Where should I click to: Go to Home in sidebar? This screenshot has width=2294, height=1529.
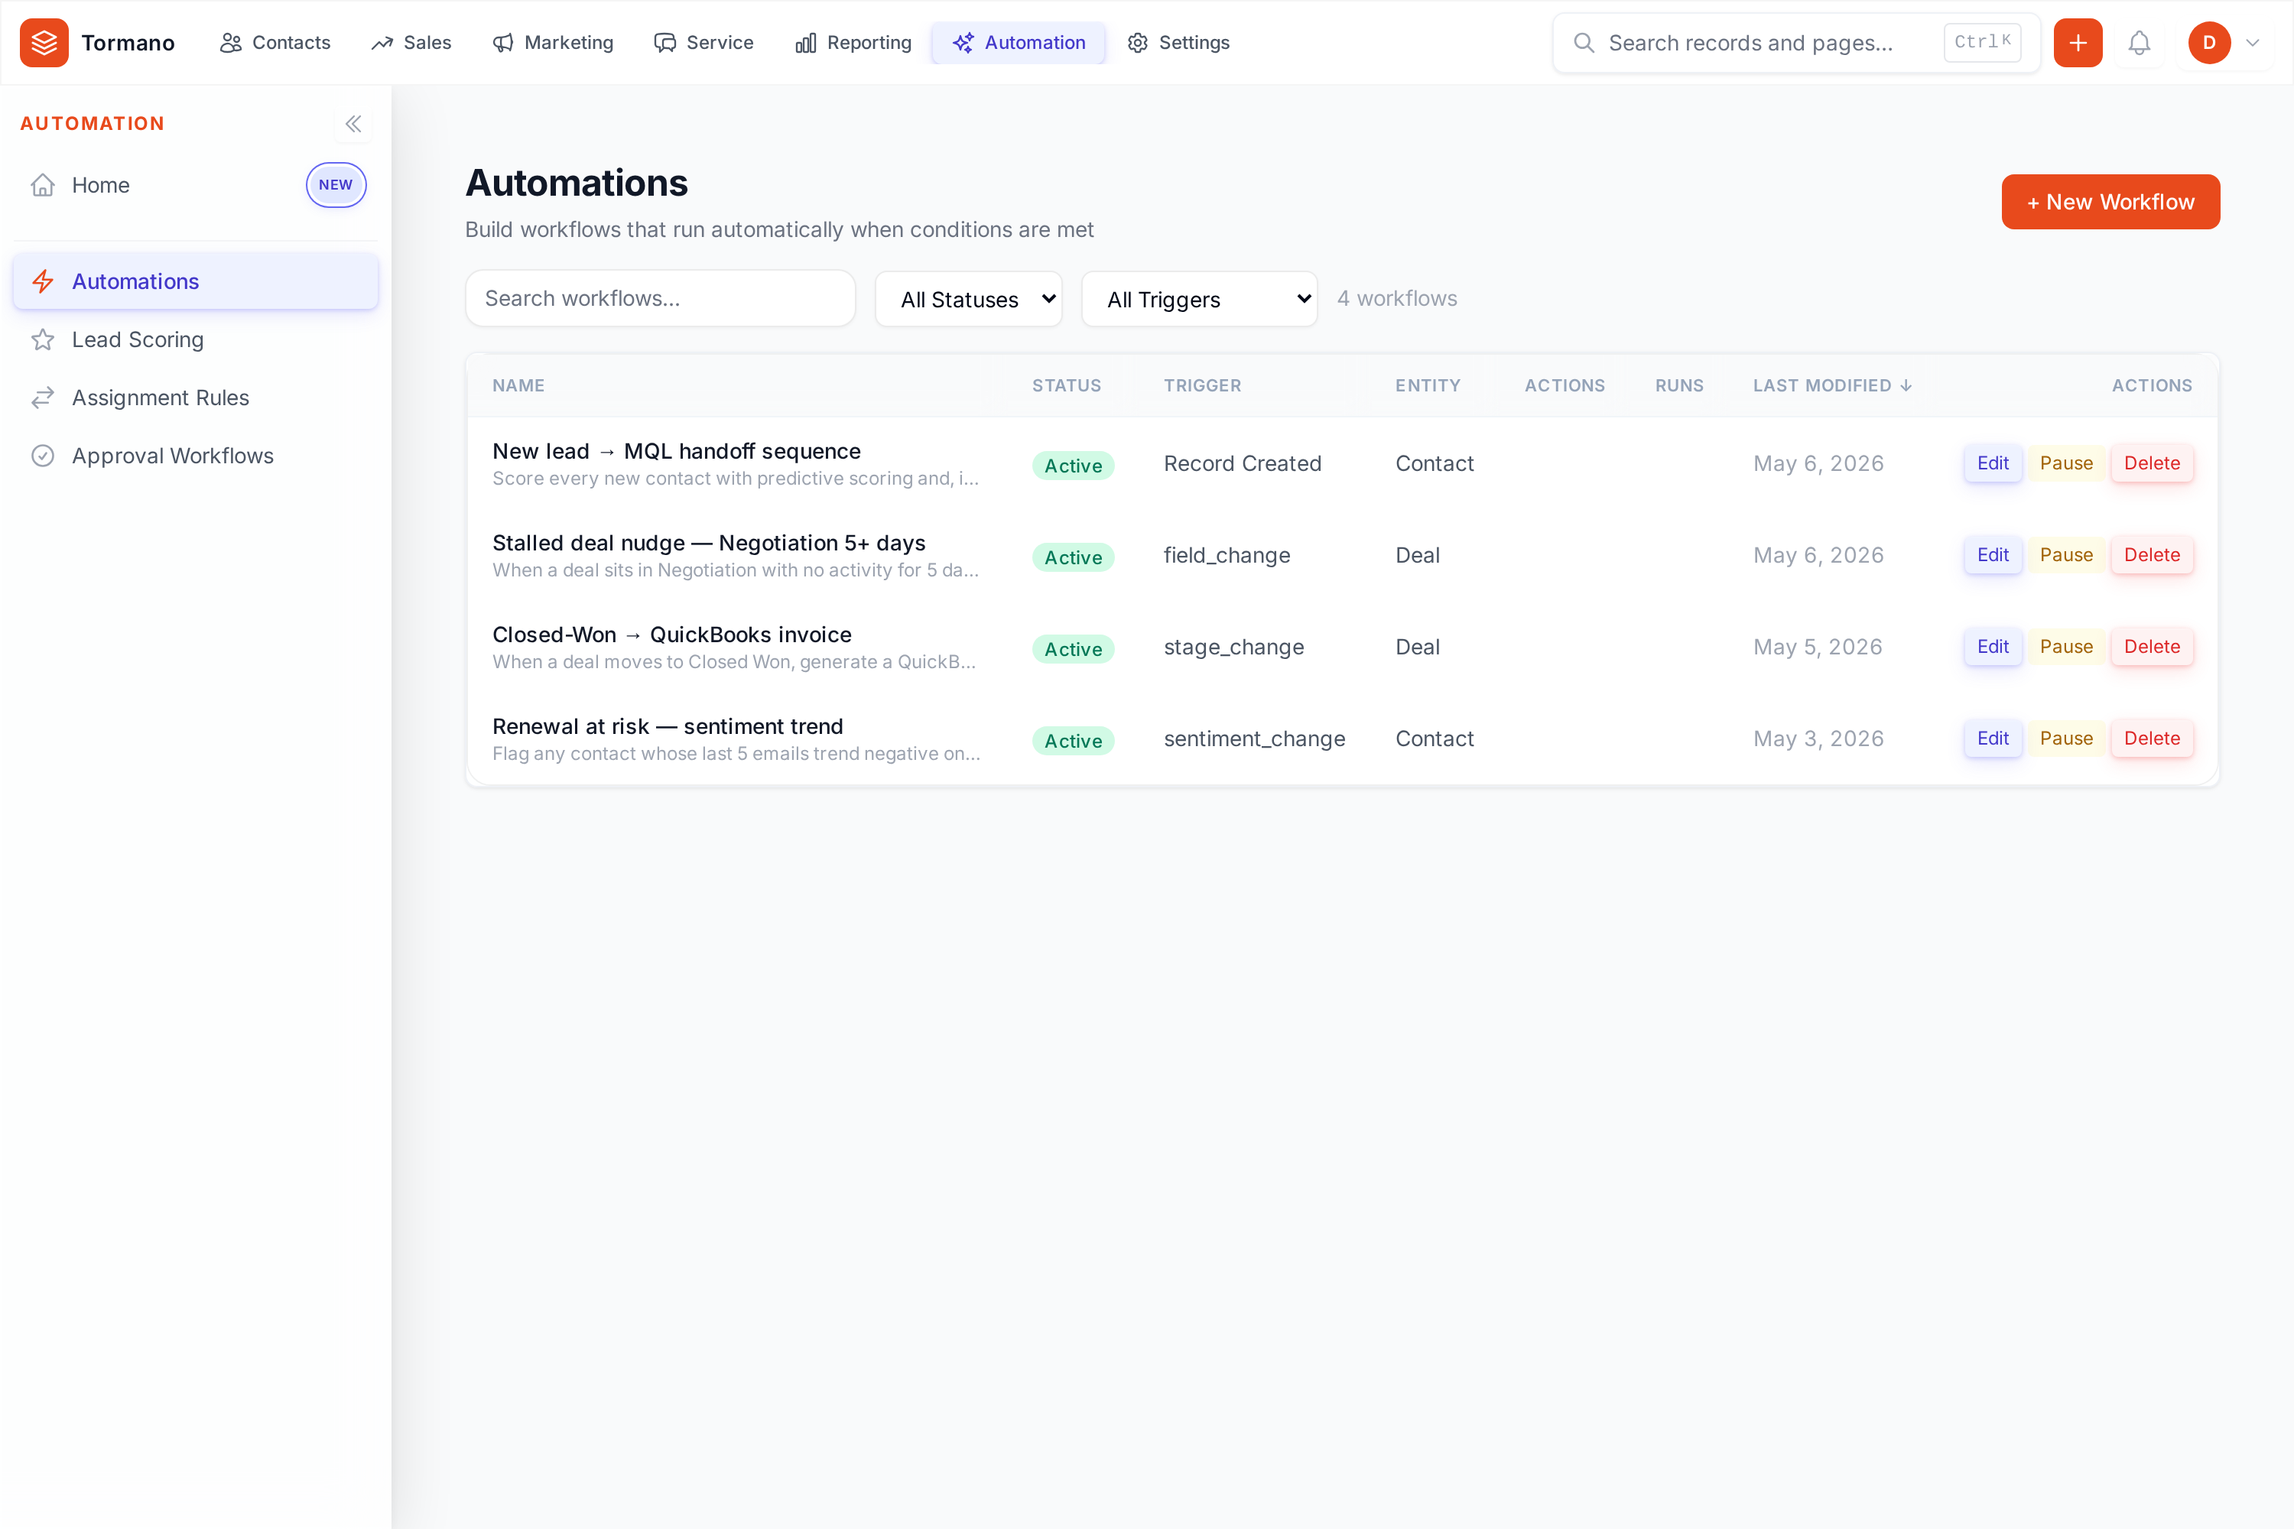click(x=195, y=185)
